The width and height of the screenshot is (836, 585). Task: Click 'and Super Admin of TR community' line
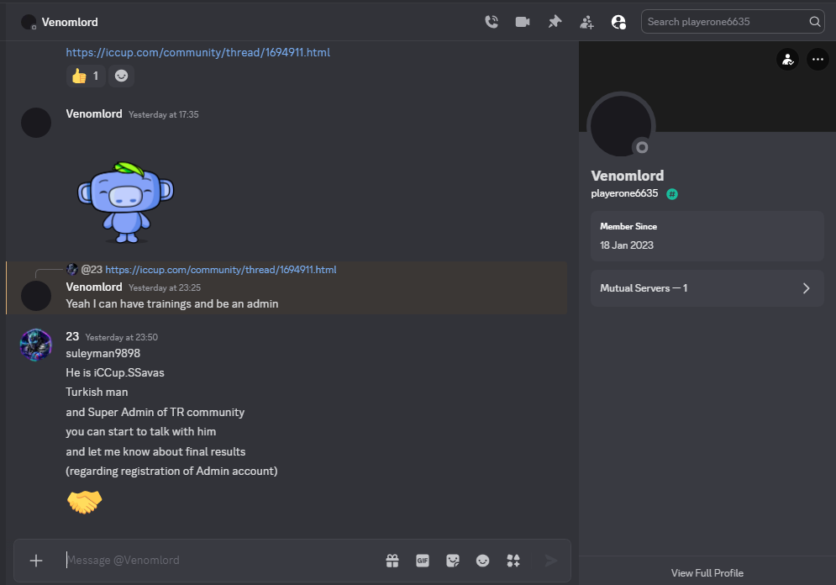click(x=155, y=412)
